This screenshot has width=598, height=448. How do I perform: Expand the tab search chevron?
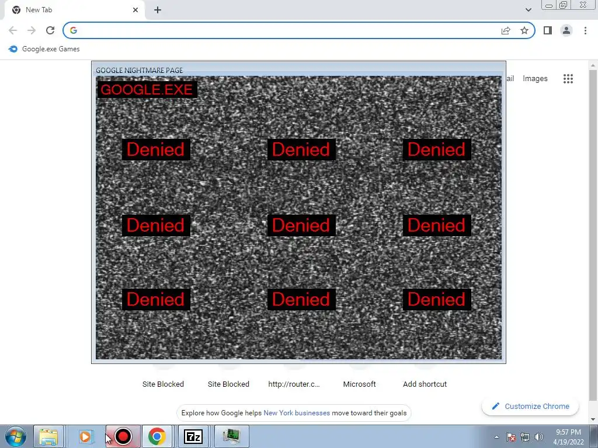tap(528, 10)
